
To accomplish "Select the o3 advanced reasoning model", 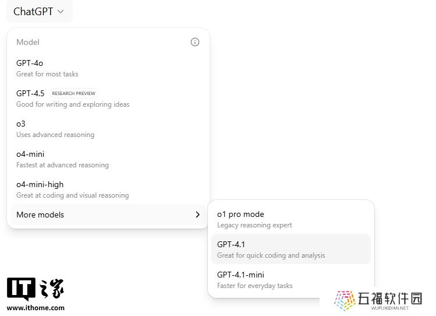I will pos(108,129).
